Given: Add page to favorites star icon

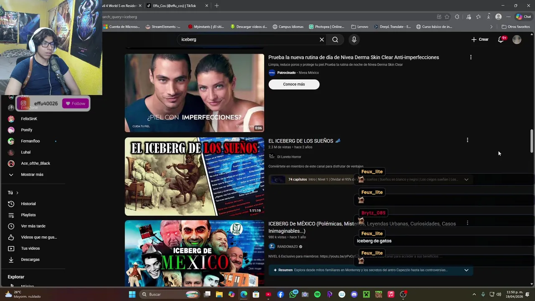Looking at the screenshot, I should coord(447,17).
